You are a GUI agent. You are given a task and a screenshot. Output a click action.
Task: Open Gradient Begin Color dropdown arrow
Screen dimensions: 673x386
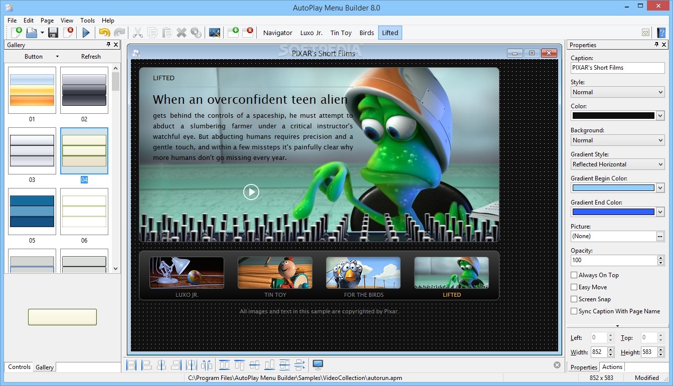pyautogui.click(x=660, y=188)
